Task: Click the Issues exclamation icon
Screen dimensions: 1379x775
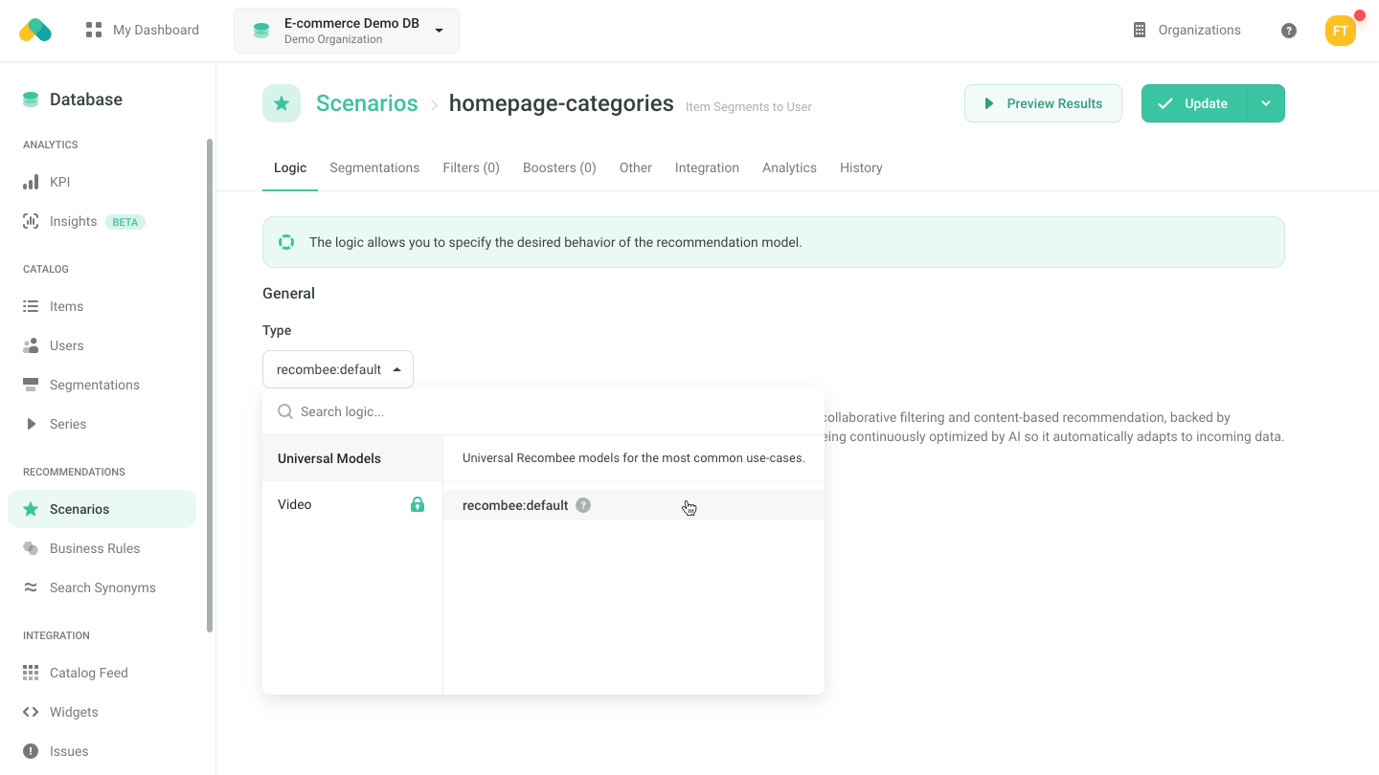Action: click(x=31, y=751)
